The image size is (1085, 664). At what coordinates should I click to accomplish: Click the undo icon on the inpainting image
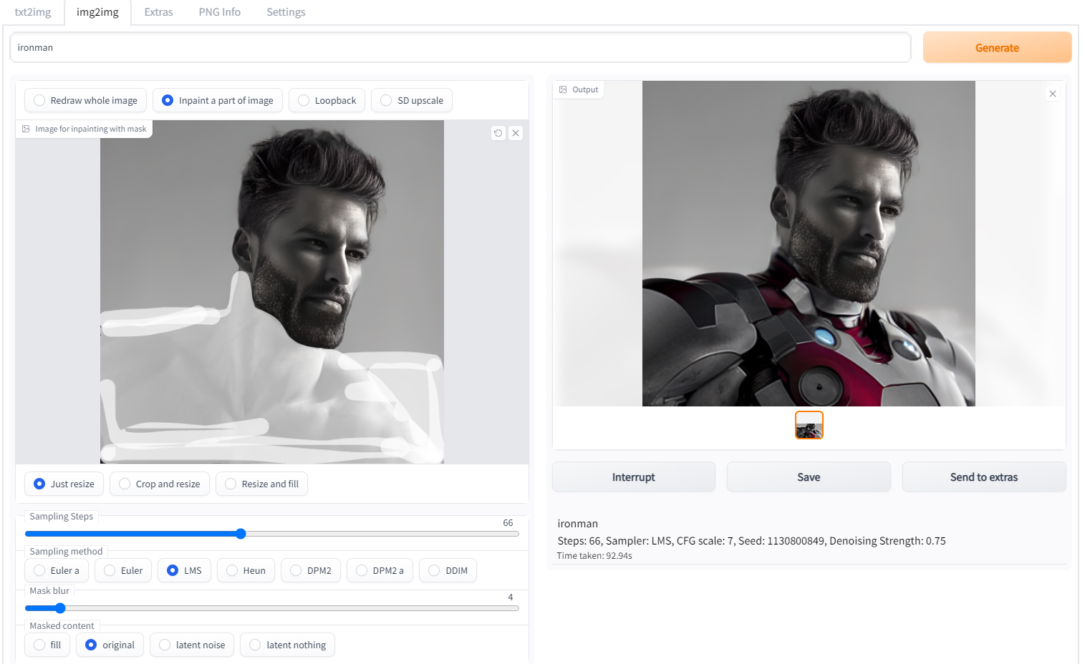(498, 133)
